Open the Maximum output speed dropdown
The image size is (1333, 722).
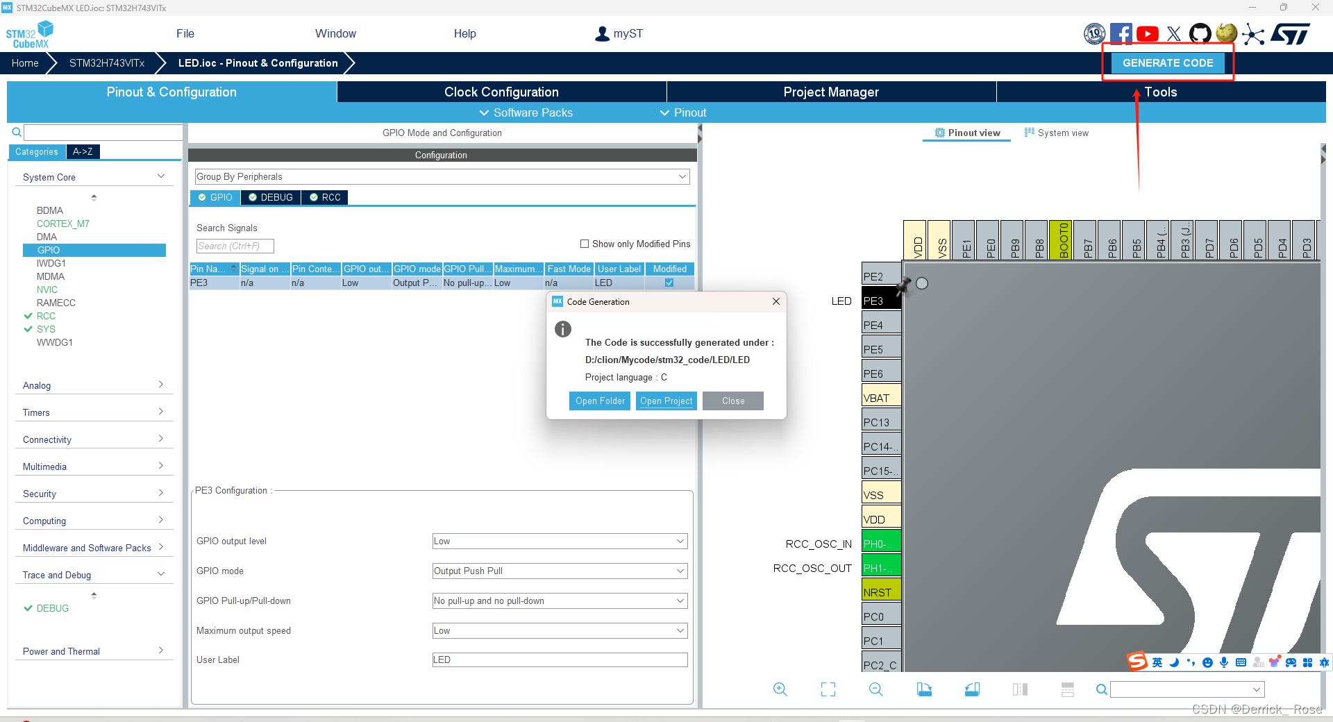click(x=560, y=630)
